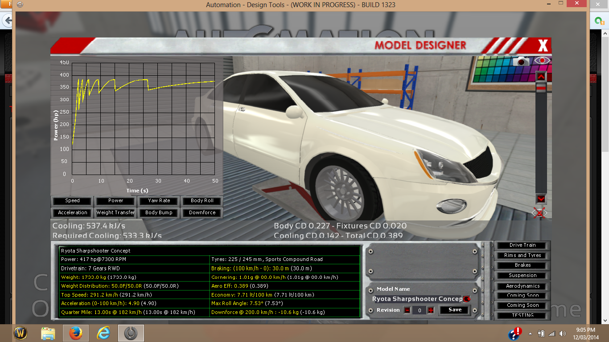Screen dimensions: 609x342
Task: Click the Quarter Mile 13.00s stat
Action: (x=134, y=312)
